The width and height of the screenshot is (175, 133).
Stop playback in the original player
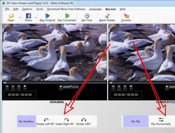pyautogui.click(x=25, y=87)
